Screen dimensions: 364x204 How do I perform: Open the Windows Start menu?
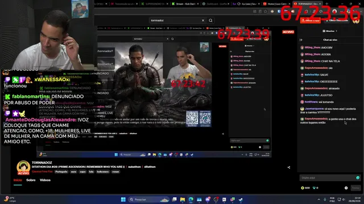123,199
